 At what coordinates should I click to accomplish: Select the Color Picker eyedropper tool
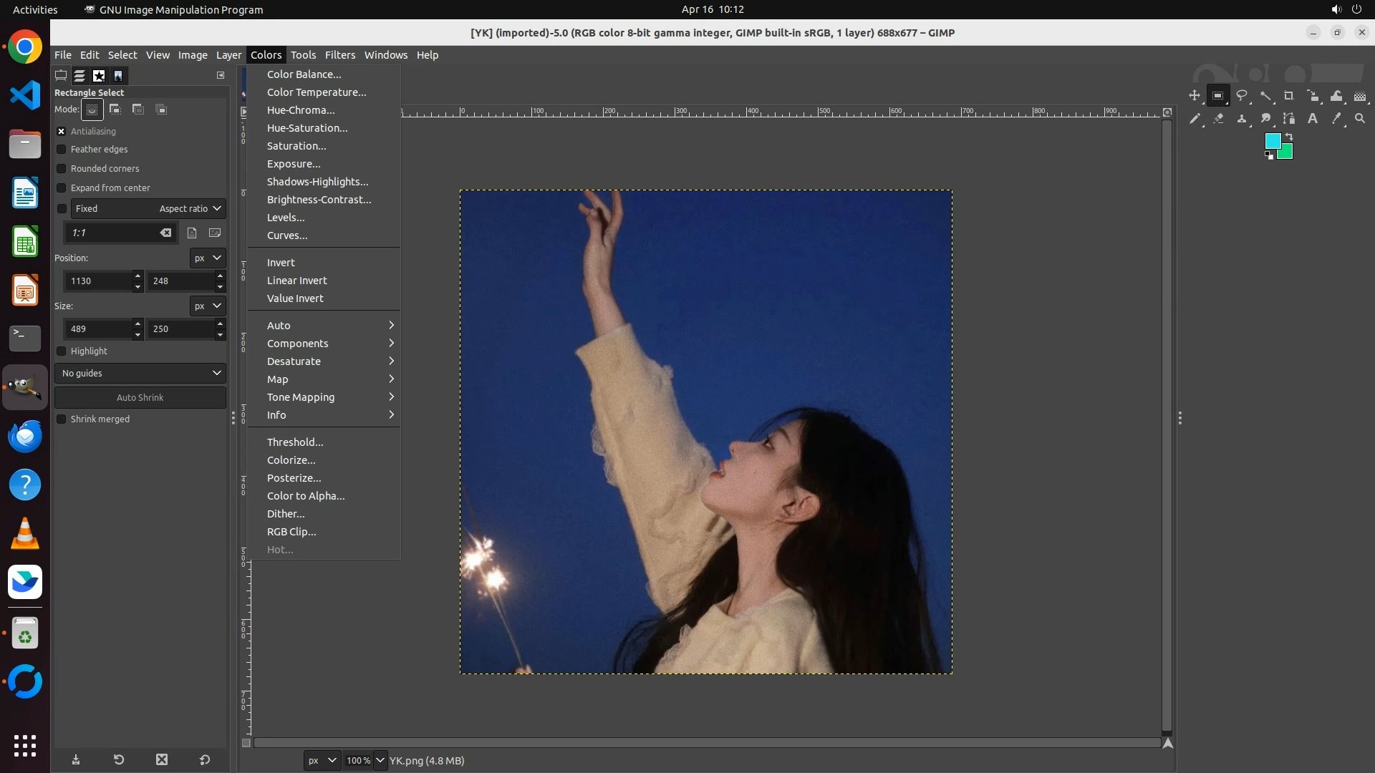[1336, 119]
